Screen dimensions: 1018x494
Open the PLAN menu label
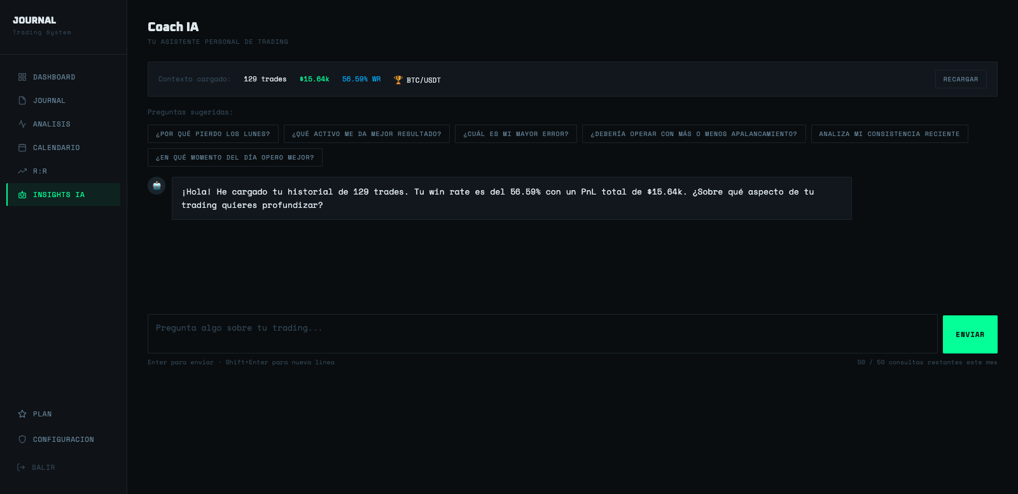[x=43, y=414]
